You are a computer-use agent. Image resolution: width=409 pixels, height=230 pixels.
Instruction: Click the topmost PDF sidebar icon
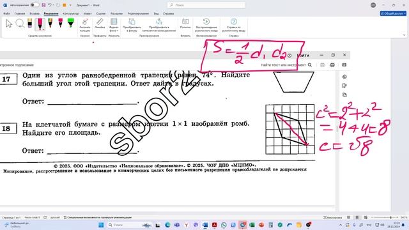point(344,77)
